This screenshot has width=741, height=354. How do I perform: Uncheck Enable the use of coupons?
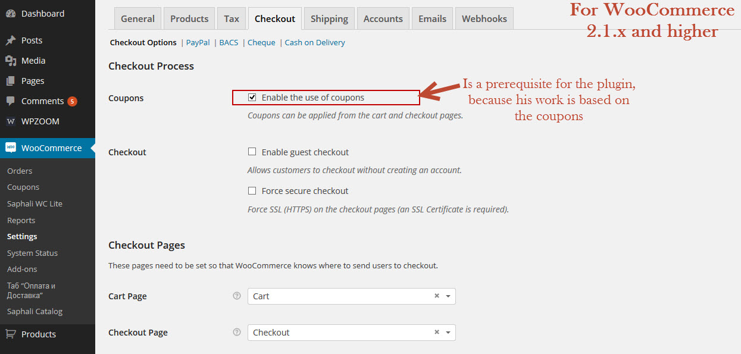tap(252, 97)
